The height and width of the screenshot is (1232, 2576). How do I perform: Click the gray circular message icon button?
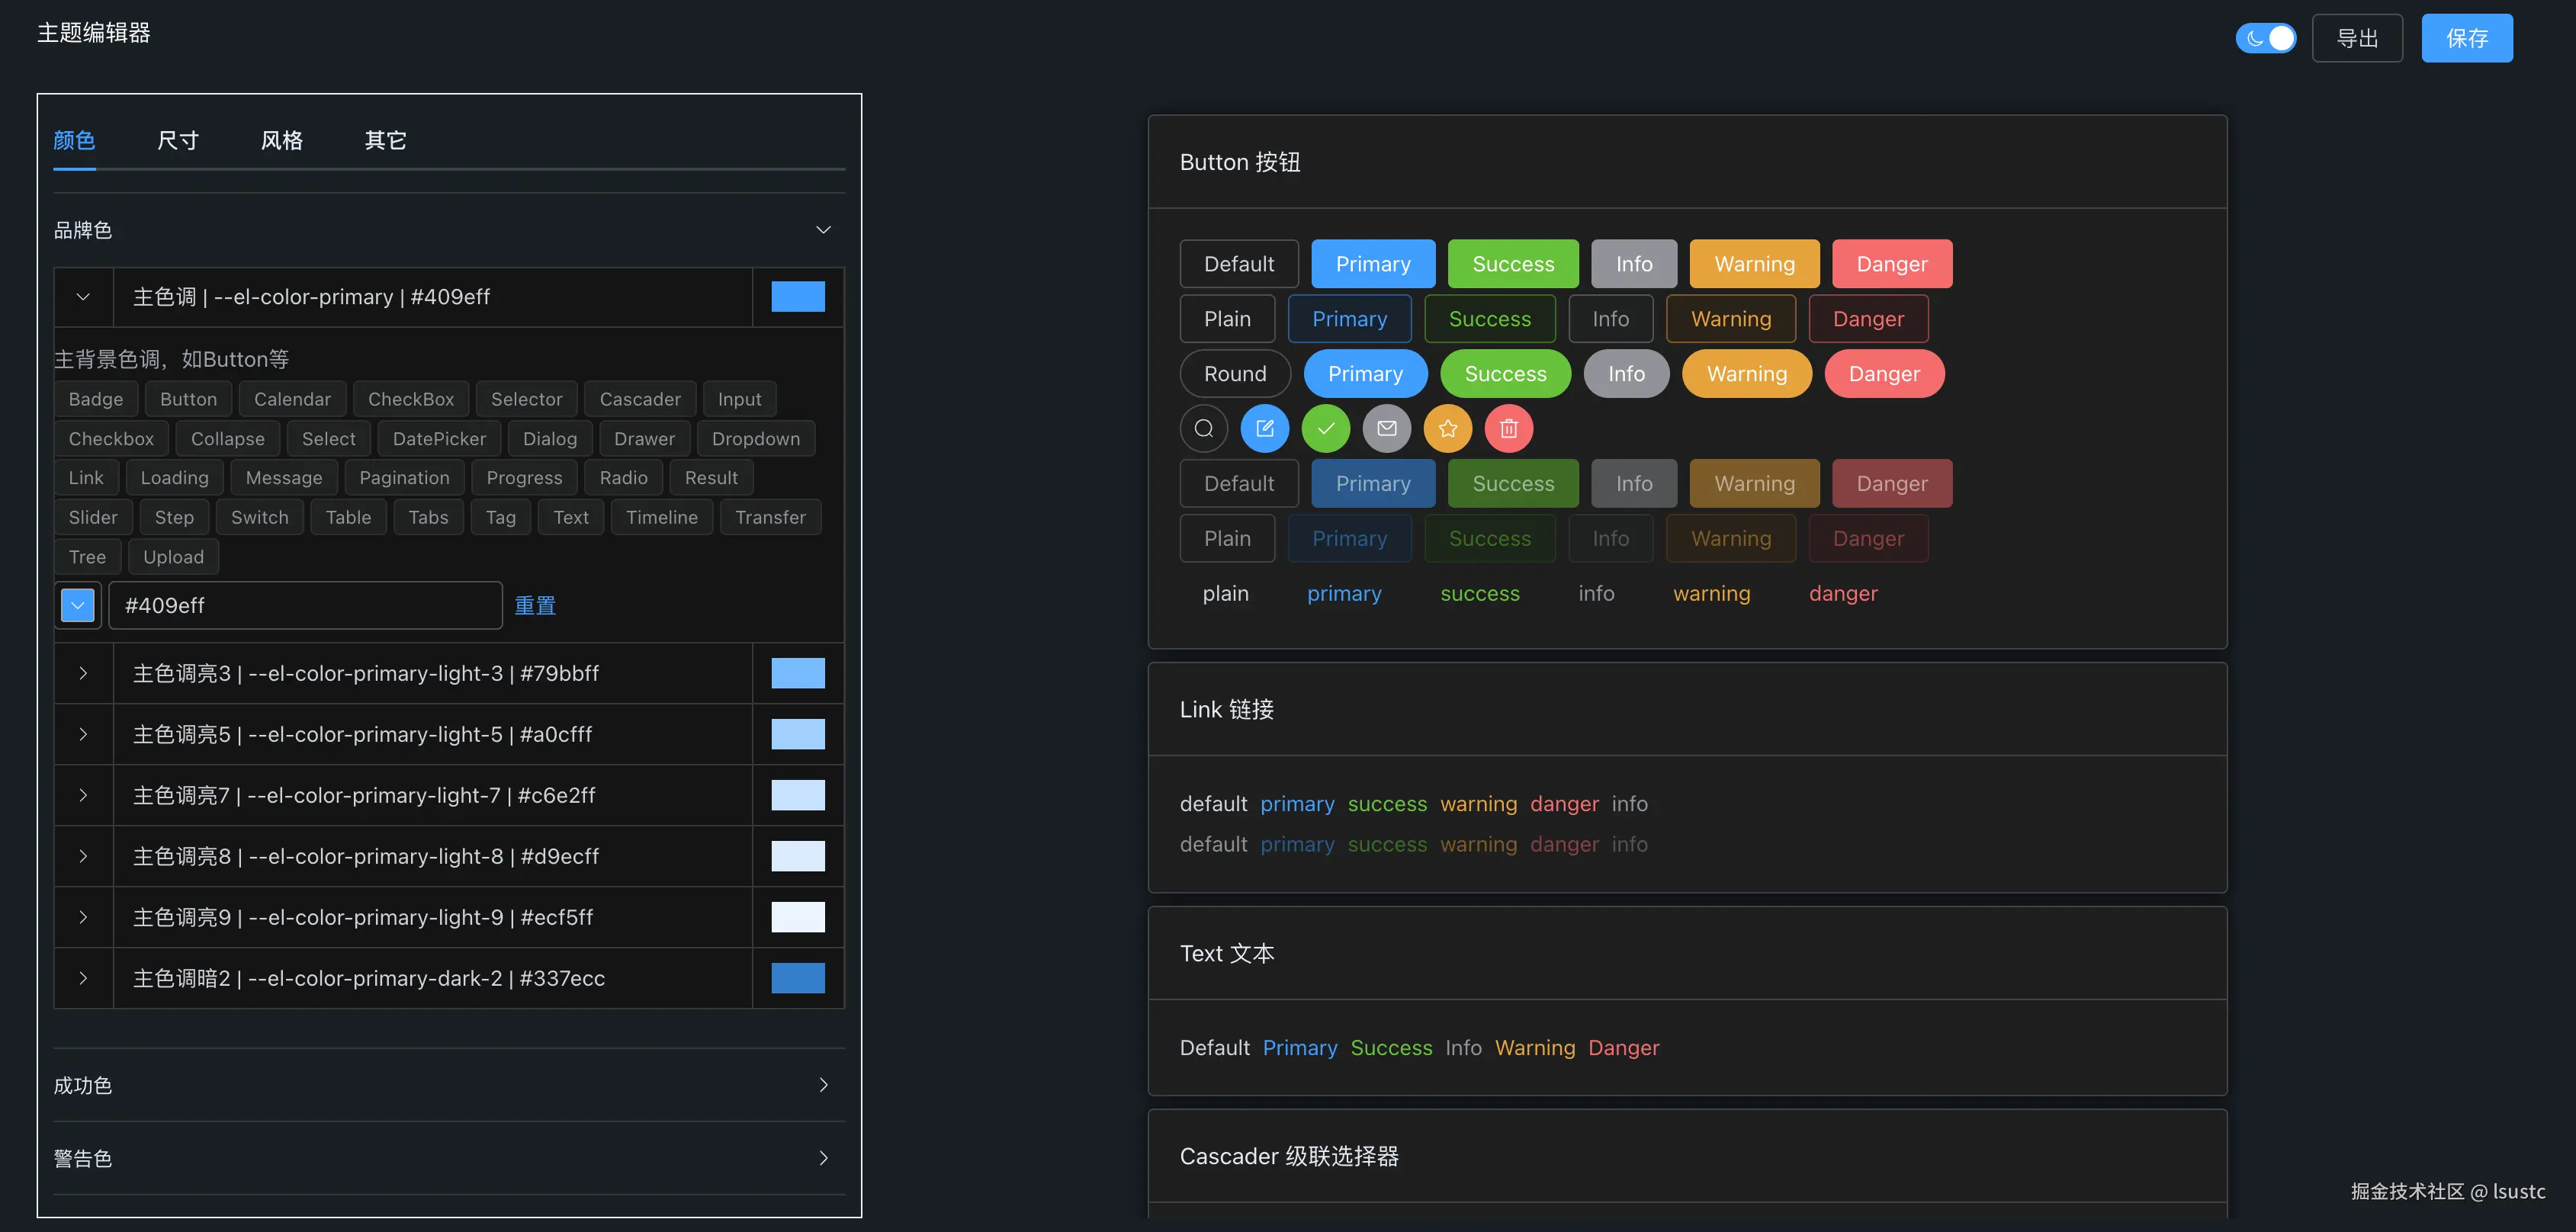(1387, 429)
